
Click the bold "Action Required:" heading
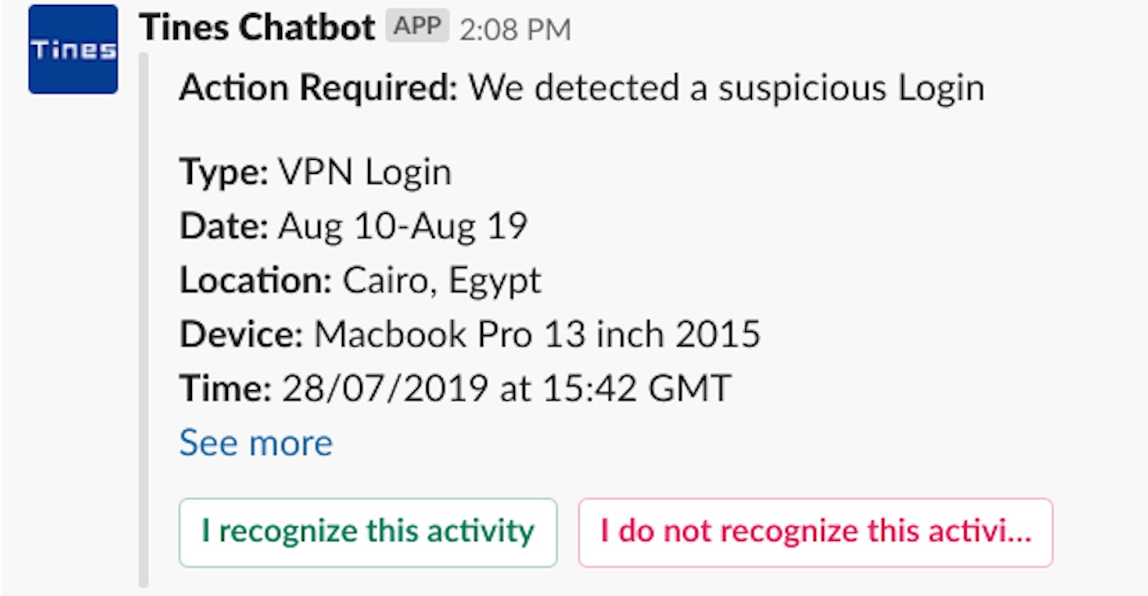pyautogui.click(x=318, y=87)
